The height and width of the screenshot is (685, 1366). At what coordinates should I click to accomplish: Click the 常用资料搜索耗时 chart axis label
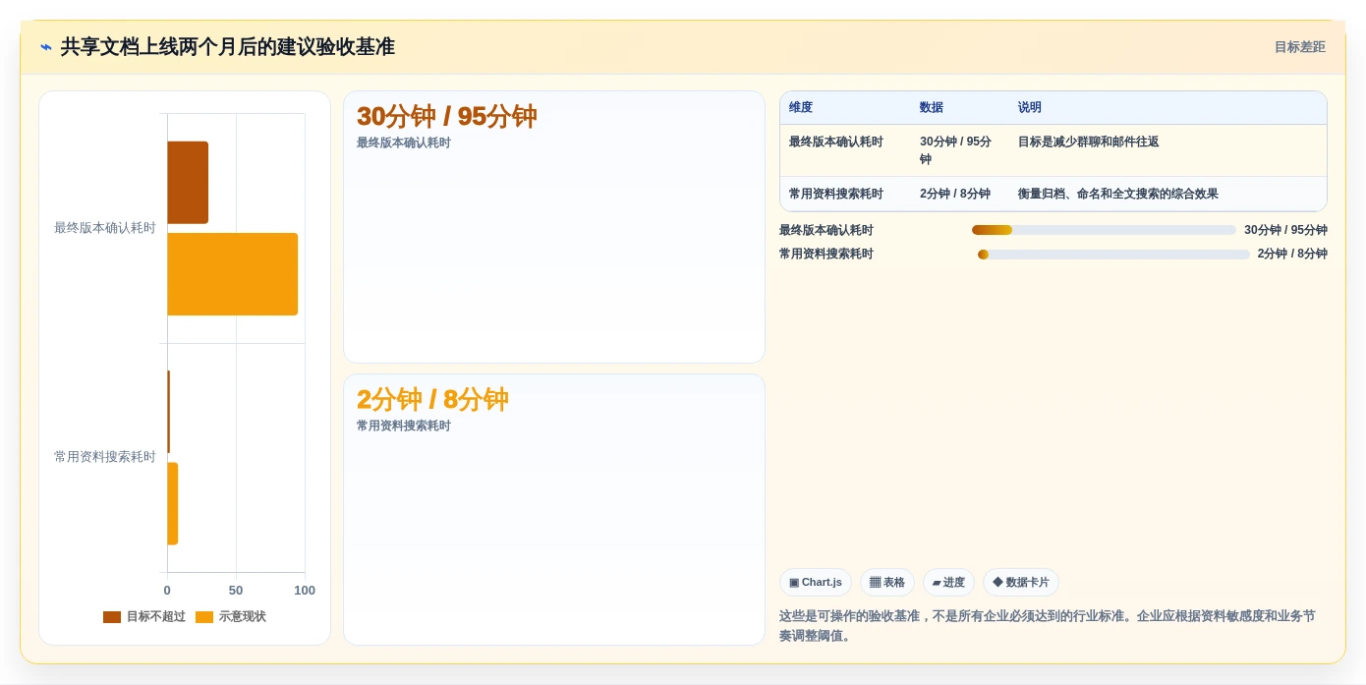(104, 457)
